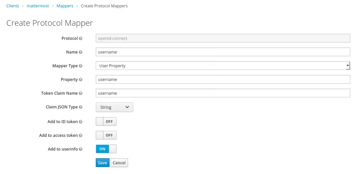Click Add to ID token help icon
Viewport: 359px width, 174px height.
[x=81, y=122]
